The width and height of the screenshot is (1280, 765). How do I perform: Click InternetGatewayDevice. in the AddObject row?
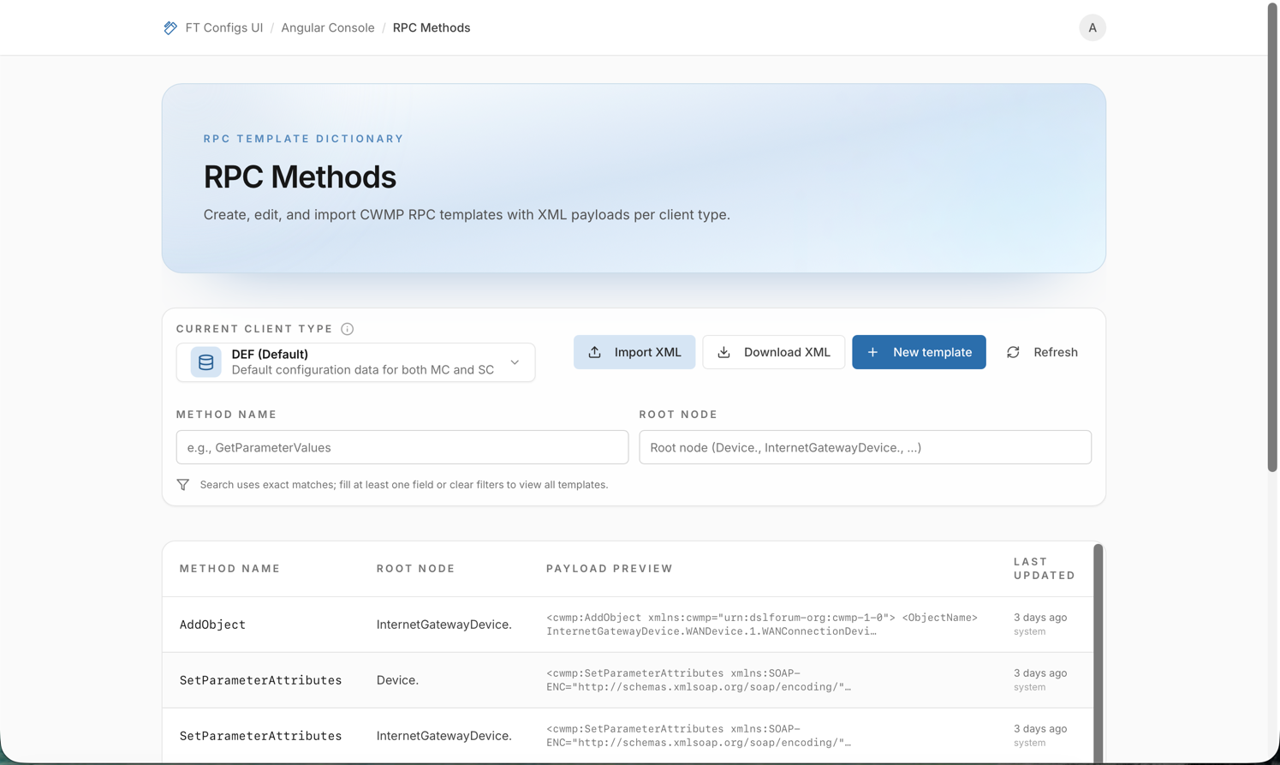(x=444, y=625)
